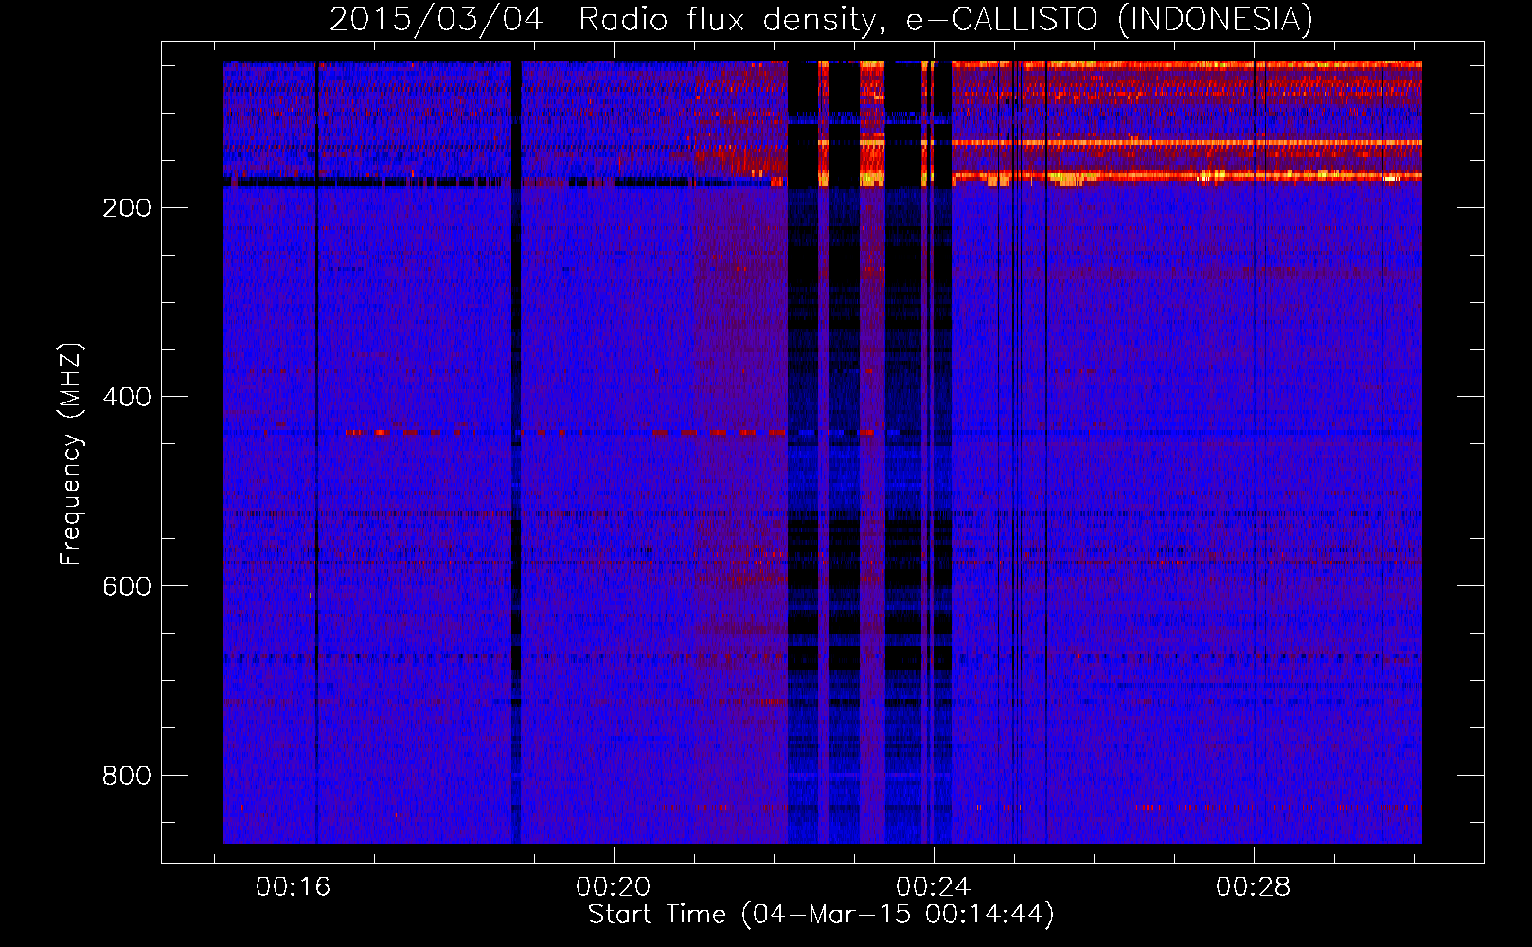The image size is (1532, 947).
Task: Click the '600' frequency tick label
Action: tap(127, 587)
